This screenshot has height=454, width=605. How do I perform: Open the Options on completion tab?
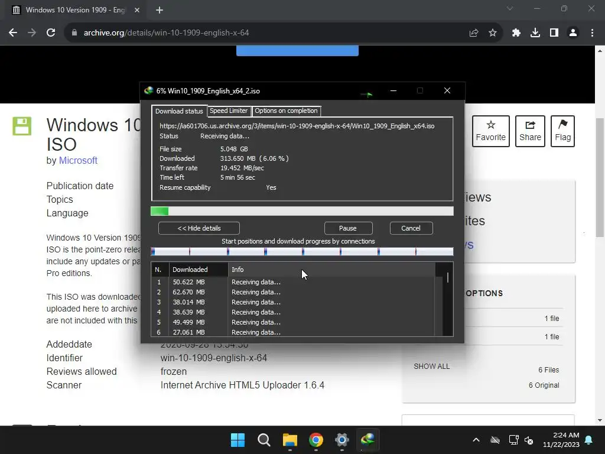tap(286, 111)
